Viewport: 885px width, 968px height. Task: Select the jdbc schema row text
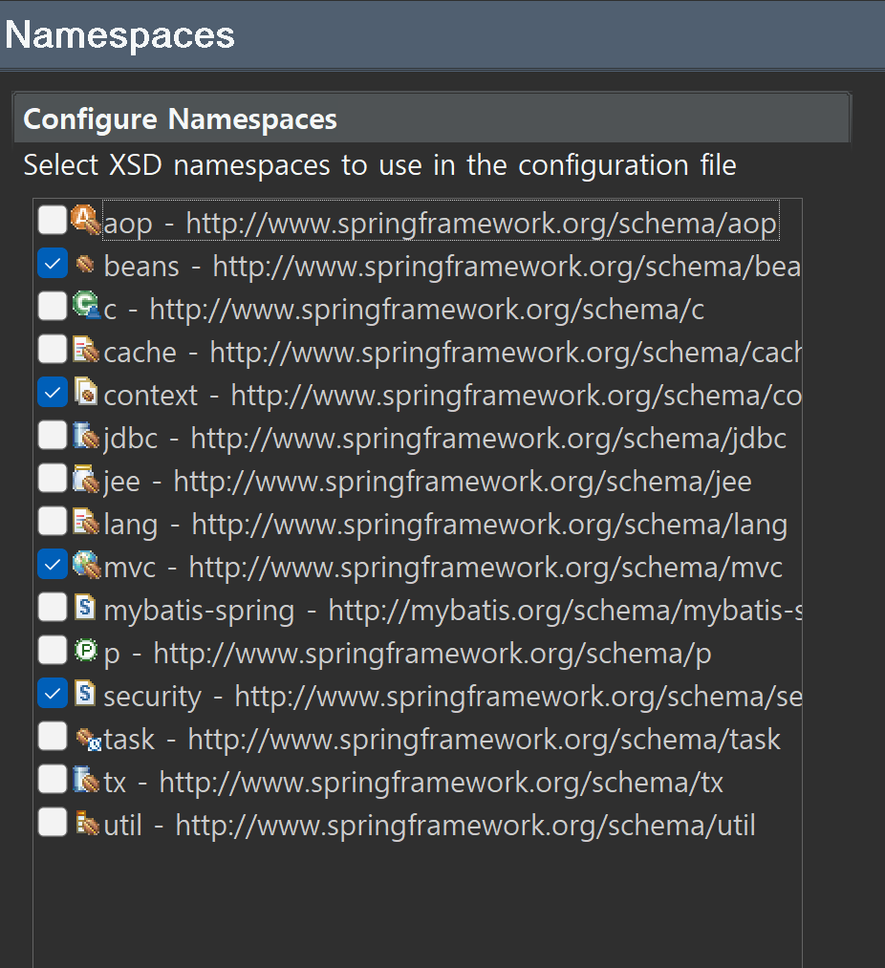click(x=444, y=439)
